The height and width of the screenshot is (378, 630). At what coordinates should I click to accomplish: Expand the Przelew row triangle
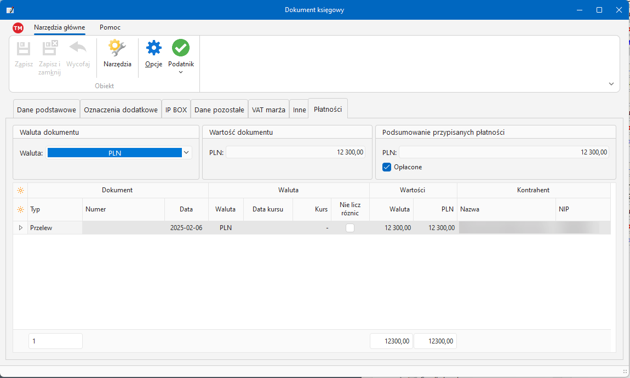pos(21,228)
